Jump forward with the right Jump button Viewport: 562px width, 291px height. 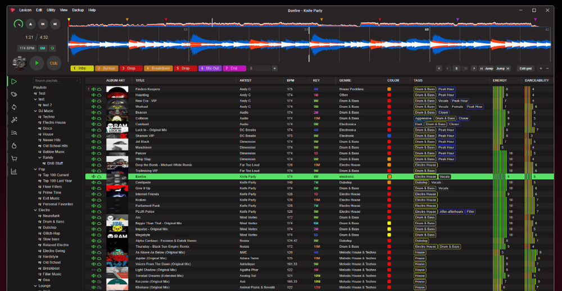point(502,69)
